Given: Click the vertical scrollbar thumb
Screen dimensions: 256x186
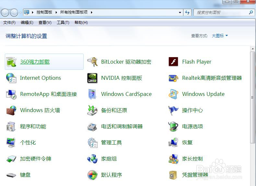Looking at the screenshot, I should (x=253, y=98).
